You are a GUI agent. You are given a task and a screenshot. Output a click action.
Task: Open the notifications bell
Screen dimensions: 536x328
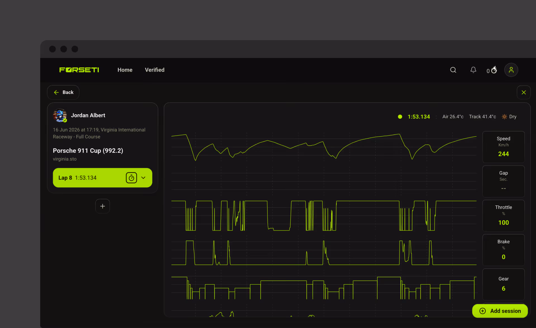[473, 70]
